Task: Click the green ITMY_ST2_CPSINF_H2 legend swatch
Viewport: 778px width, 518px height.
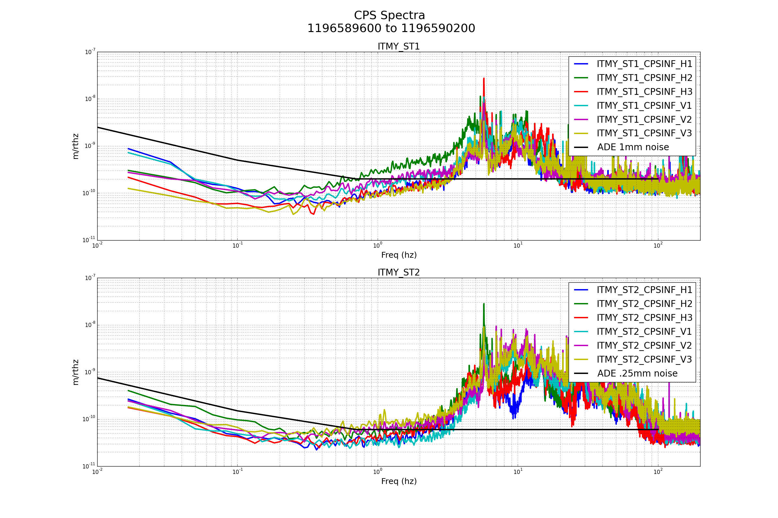Action: (x=581, y=304)
